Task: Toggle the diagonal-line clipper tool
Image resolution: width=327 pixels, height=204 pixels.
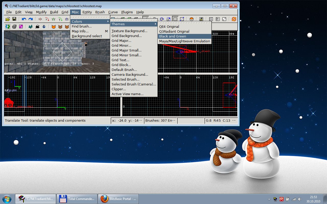Action: [x=182, y=19]
